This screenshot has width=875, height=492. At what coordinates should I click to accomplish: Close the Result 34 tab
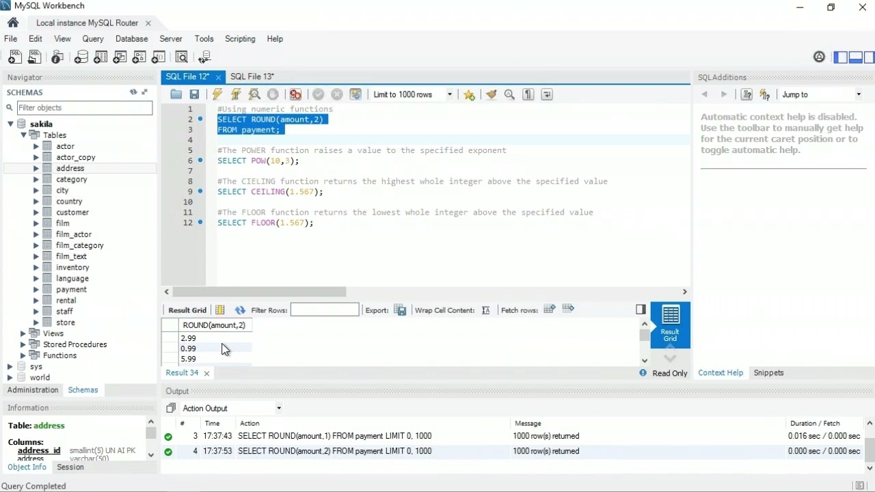click(x=206, y=373)
